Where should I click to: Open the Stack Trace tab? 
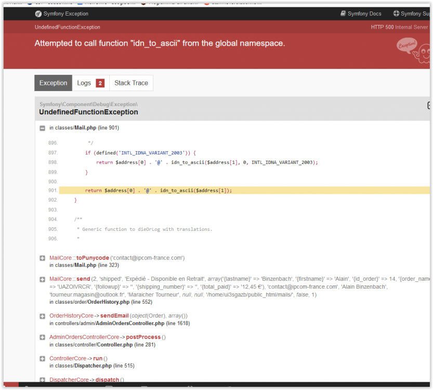131,83
